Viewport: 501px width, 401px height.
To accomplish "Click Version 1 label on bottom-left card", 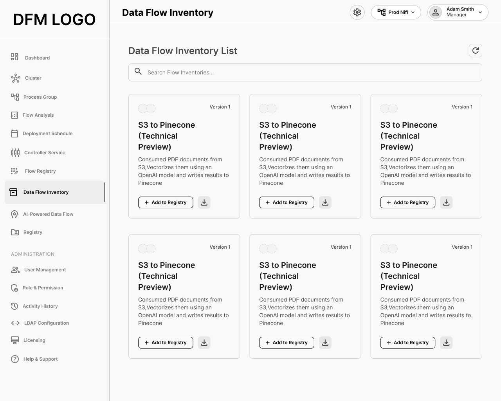I will click(x=220, y=247).
